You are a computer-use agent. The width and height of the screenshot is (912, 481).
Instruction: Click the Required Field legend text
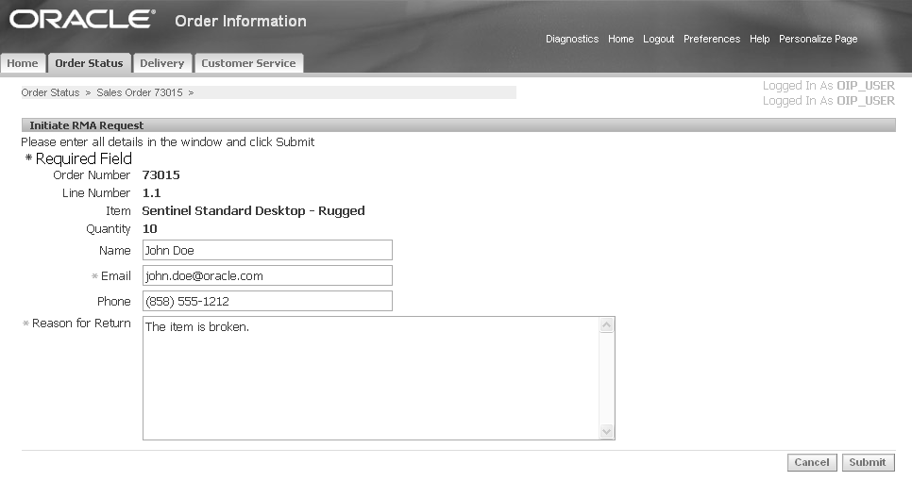click(84, 158)
